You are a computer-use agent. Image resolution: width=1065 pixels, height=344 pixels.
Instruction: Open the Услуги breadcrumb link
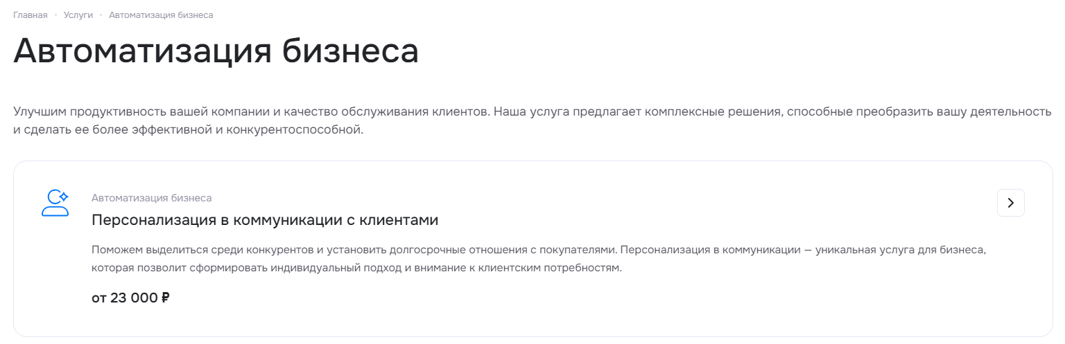pyautogui.click(x=78, y=15)
